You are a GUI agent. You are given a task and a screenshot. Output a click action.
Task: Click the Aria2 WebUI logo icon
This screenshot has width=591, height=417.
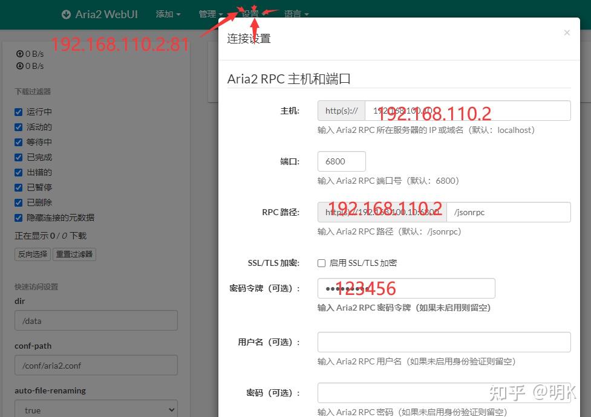pyautogui.click(x=65, y=15)
